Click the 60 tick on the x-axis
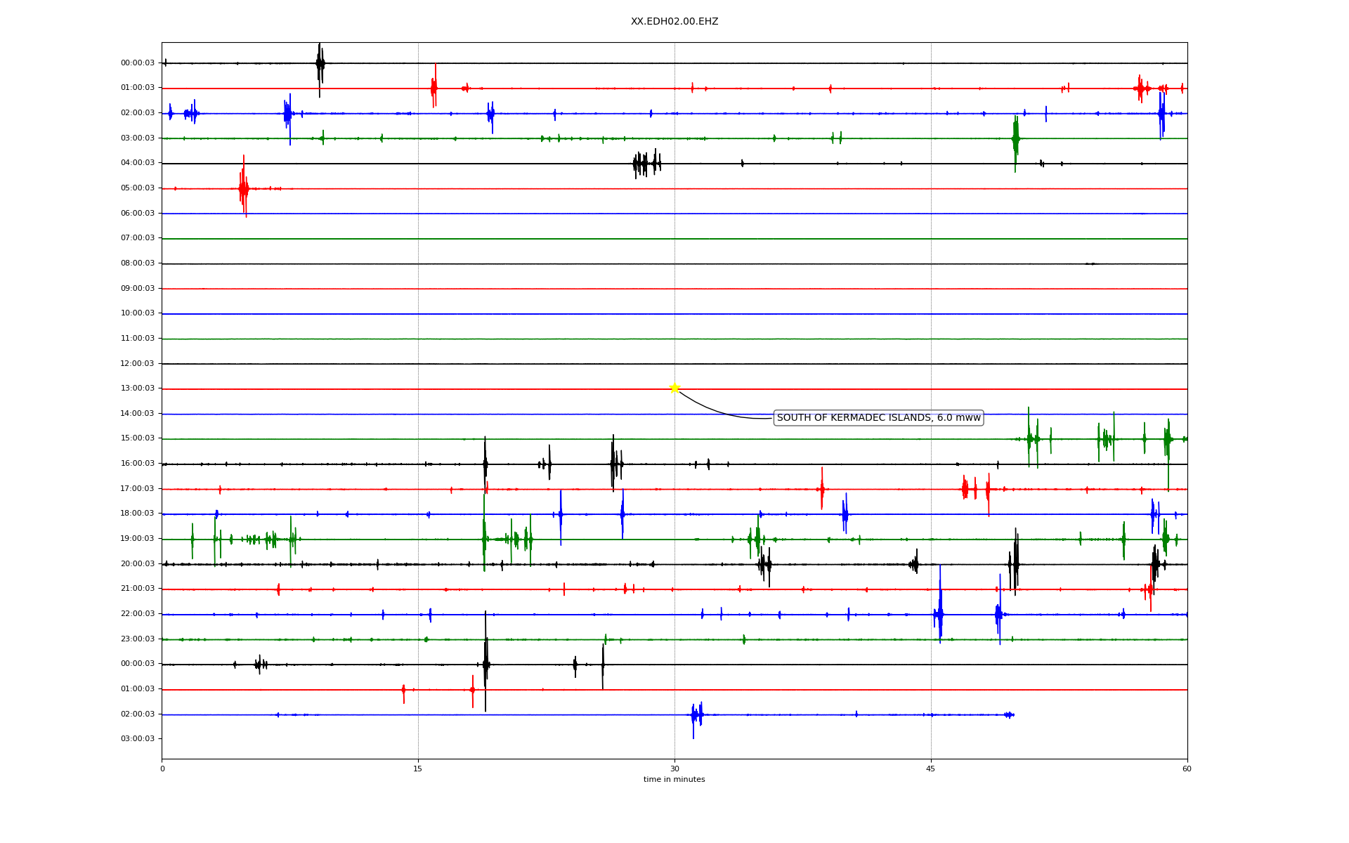1349x843 pixels. pyautogui.click(x=1187, y=769)
